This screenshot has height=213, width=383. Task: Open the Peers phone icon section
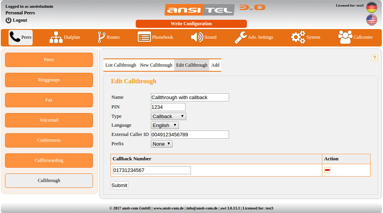pyautogui.click(x=21, y=37)
